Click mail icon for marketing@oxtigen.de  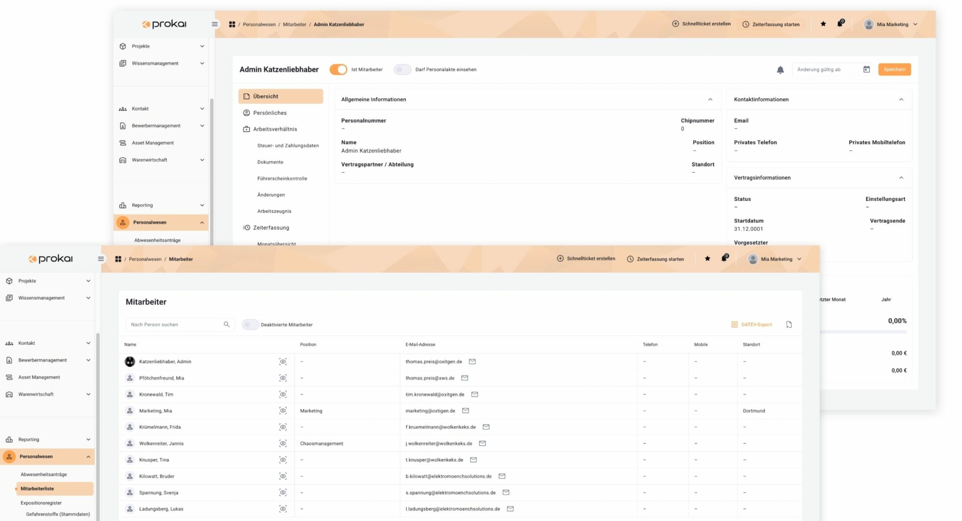[x=465, y=411]
